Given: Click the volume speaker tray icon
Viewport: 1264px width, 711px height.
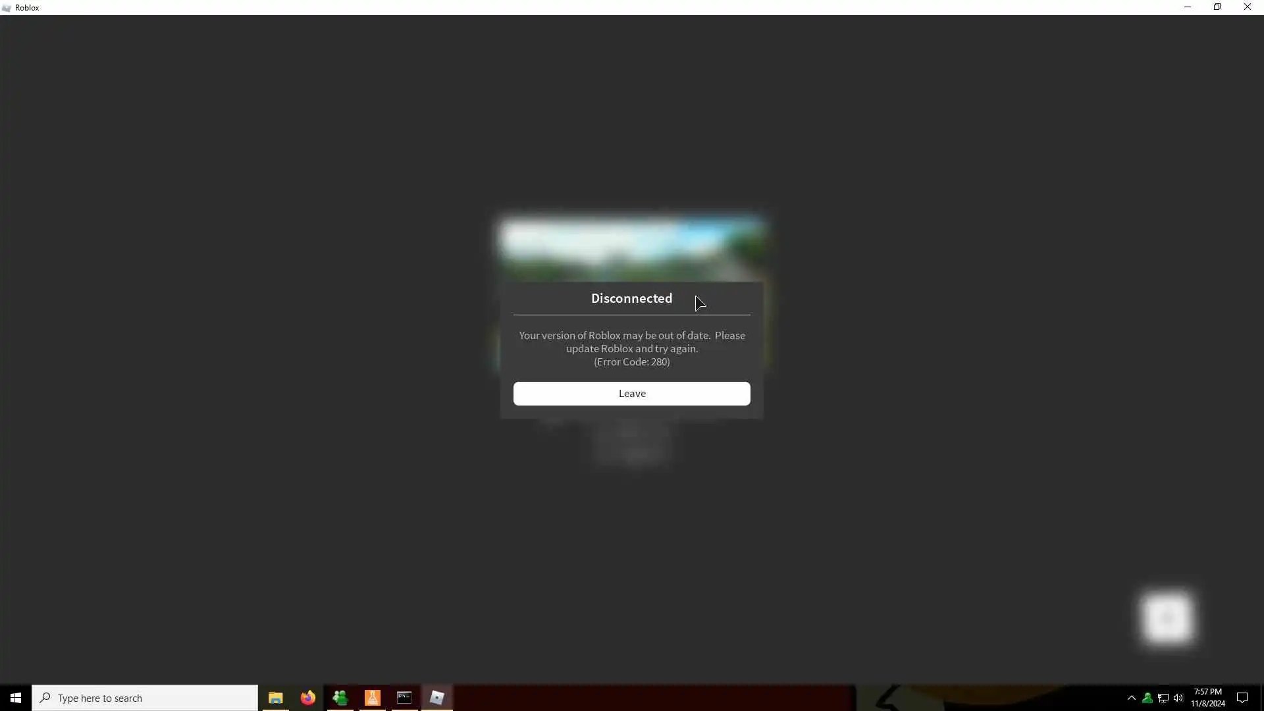Looking at the screenshot, I should [1178, 698].
